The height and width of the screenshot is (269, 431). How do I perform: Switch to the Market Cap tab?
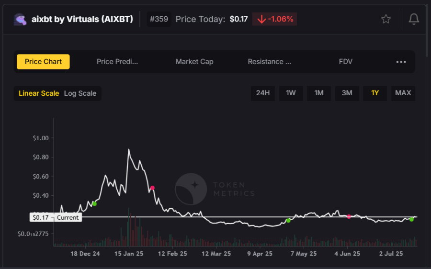coord(194,62)
